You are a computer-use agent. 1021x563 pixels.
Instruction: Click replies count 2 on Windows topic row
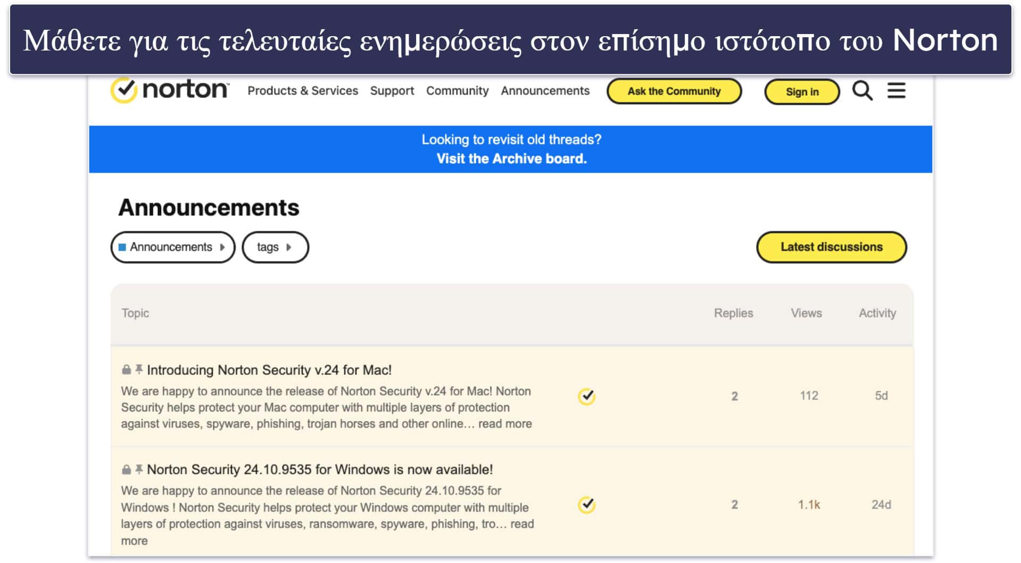pyautogui.click(x=735, y=505)
